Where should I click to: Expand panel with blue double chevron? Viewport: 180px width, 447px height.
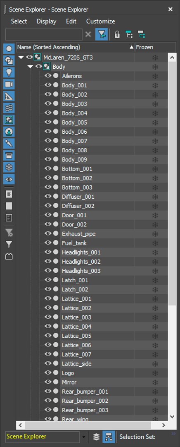point(174,434)
